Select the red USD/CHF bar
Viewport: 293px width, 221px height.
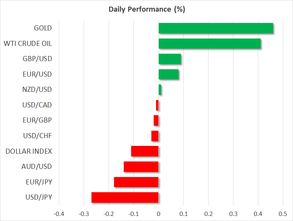[155, 136]
